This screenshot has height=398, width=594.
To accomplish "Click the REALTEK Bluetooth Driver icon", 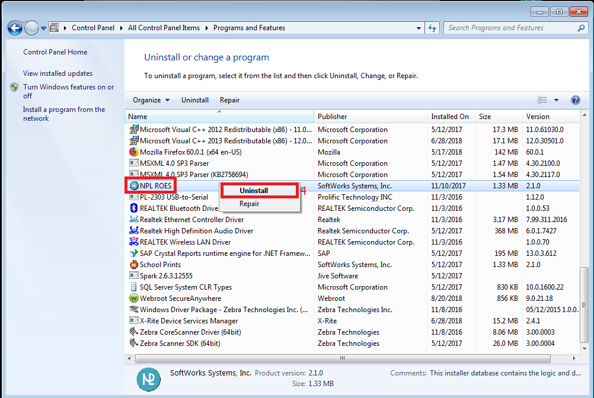I will click(134, 208).
